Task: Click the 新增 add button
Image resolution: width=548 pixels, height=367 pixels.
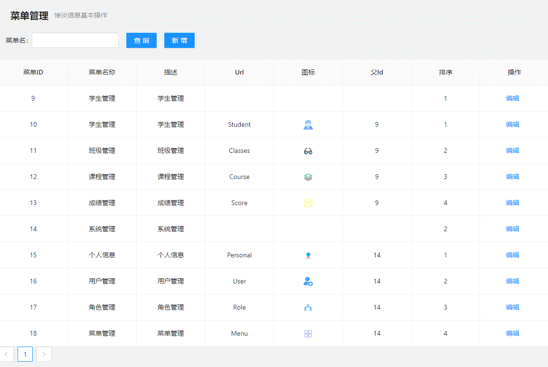Action: pos(180,40)
